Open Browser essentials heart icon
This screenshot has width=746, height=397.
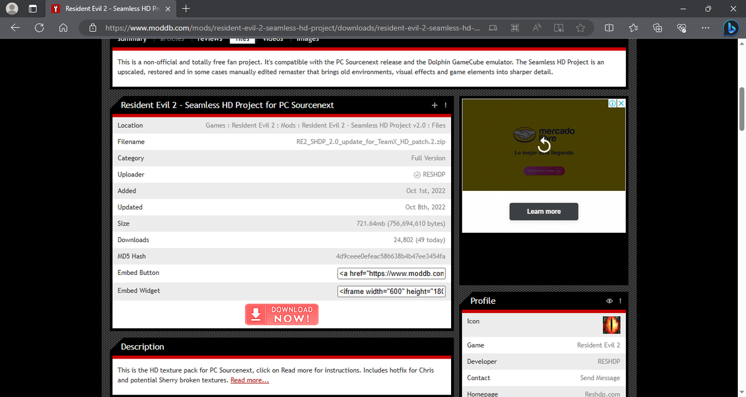point(682,27)
